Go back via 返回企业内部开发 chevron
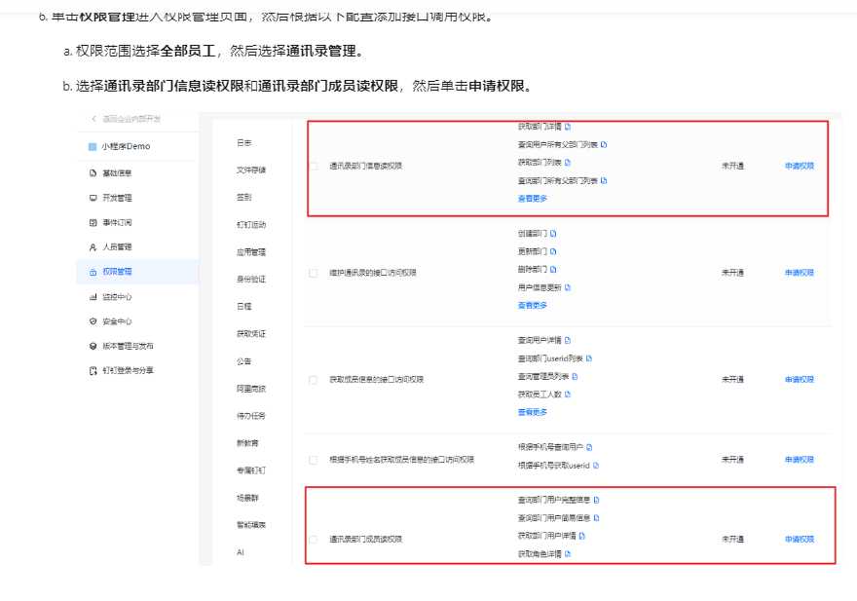Image resolution: width=857 pixels, height=601 pixels. click(x=94, y=119)
